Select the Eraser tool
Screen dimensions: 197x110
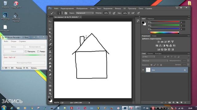pyautogui.click(x=50, y=59)
